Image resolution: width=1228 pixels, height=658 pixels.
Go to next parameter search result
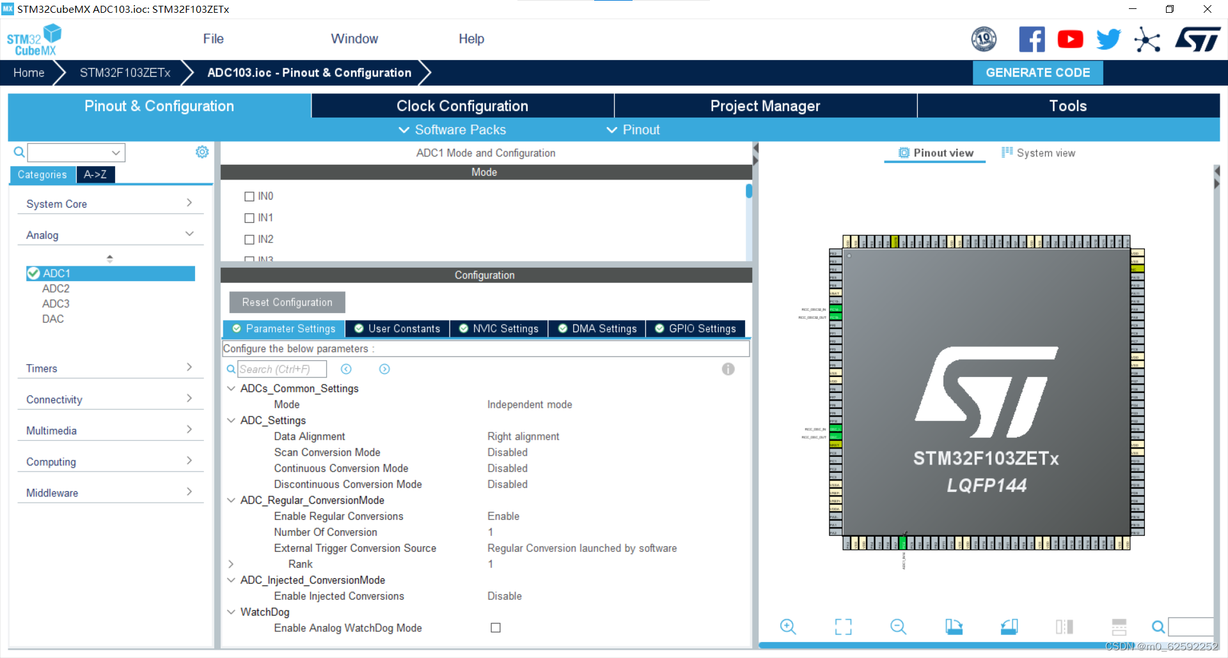click(384, 369)
